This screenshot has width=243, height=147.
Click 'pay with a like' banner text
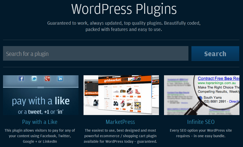[41, 101]
